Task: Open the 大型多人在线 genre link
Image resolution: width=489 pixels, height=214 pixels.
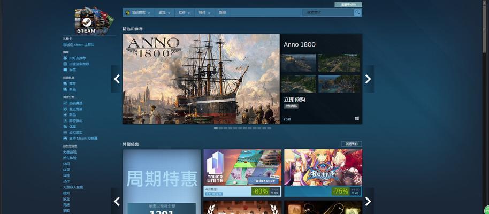Action: coord(73,187)
